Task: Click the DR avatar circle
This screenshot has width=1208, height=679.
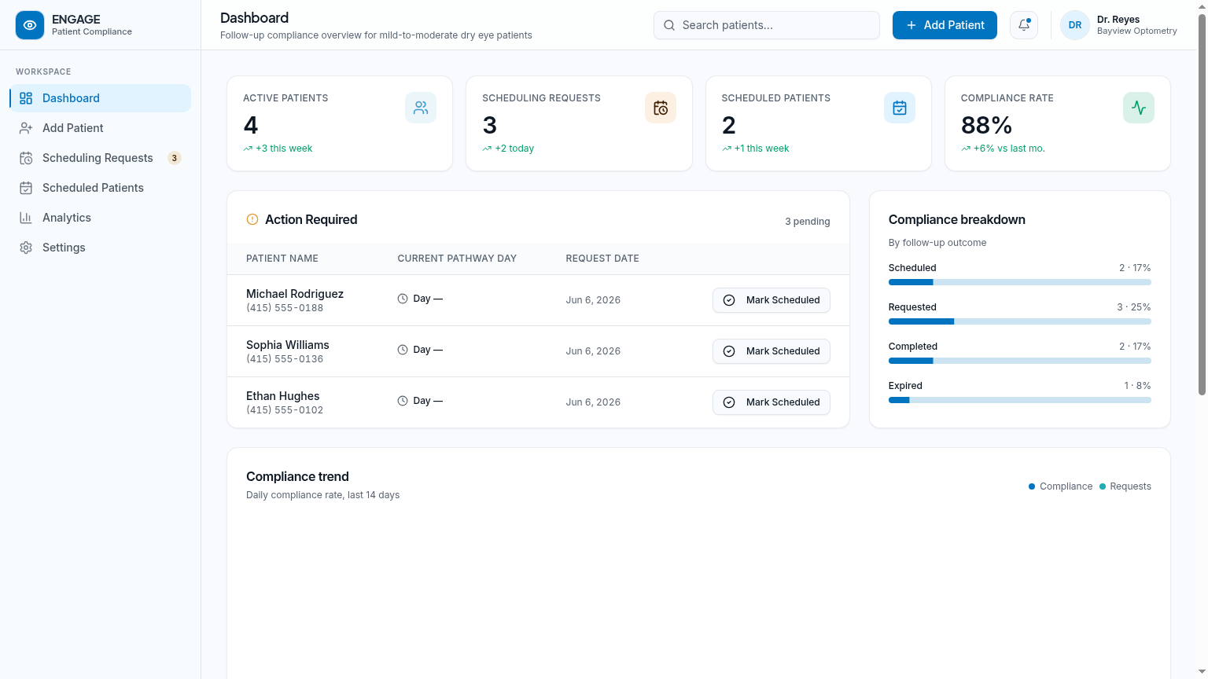Action: pyautogui.click(x=1075, y=25)
